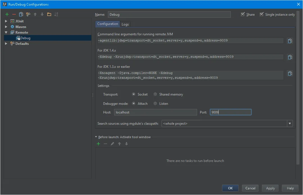Open edit defaults wrench icon
The width and height of the screenshot is (303, 195).
[x=28, y=14]
